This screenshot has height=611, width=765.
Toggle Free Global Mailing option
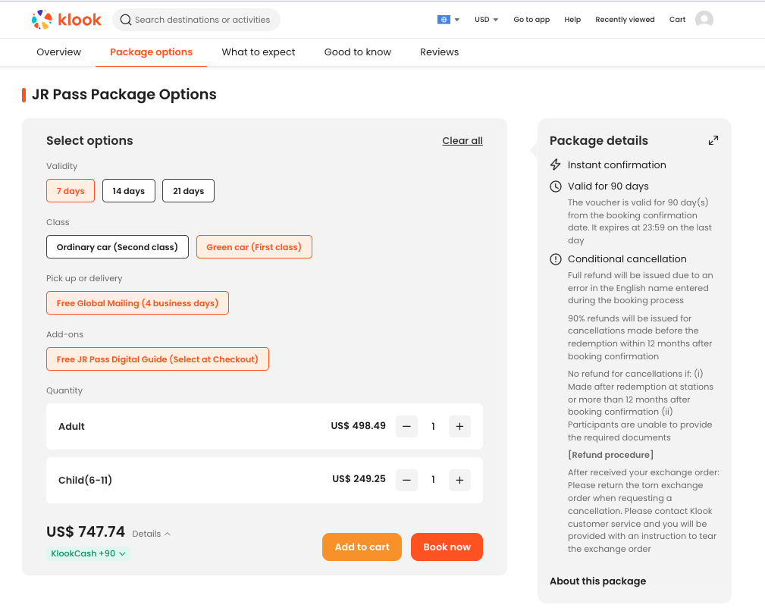[137, 302]
